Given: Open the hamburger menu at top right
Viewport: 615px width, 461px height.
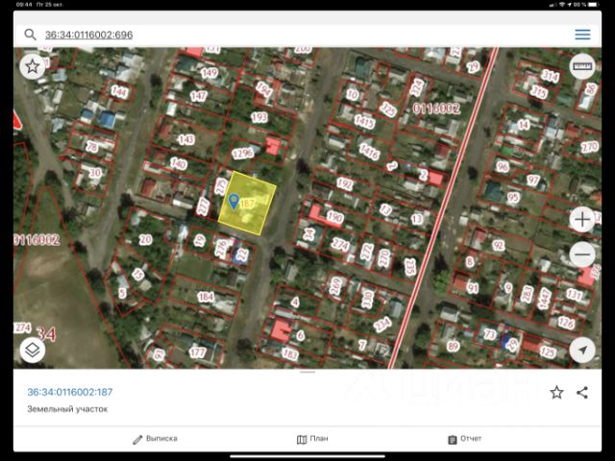Looking at the screenshot, I should pyautogui.click(x=582, y=35).
